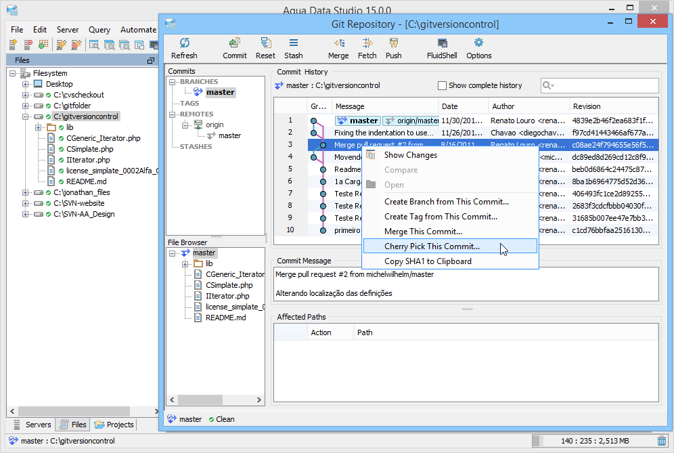Click the overlapping tables window icon
Viewport: 674px width, 453px height.
coord(139,44)
